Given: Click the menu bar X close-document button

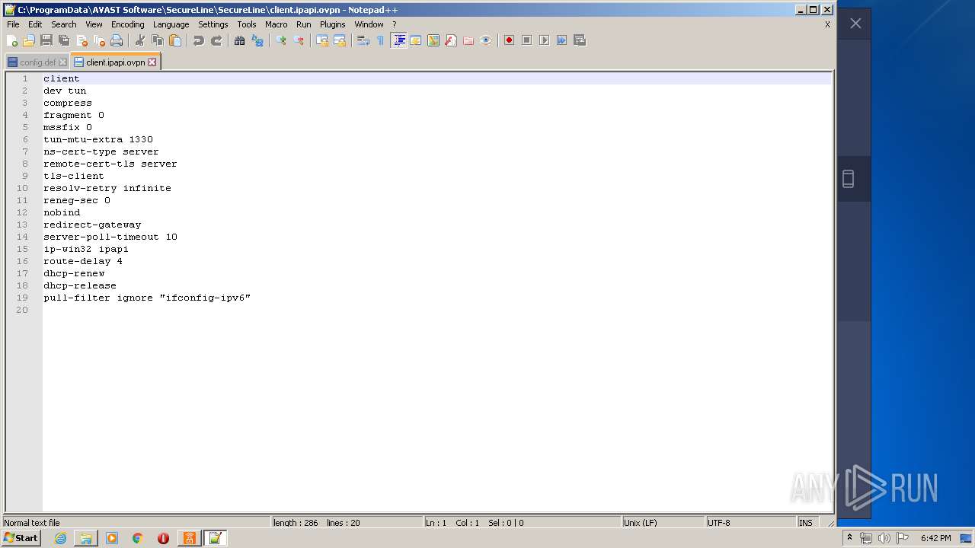Looking at the screenshot, I should [827, 24].
